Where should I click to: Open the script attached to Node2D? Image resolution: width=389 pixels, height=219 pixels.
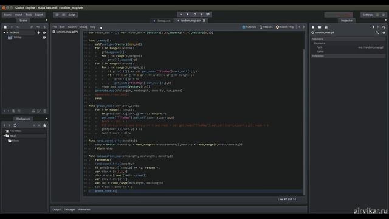(38, 32)
